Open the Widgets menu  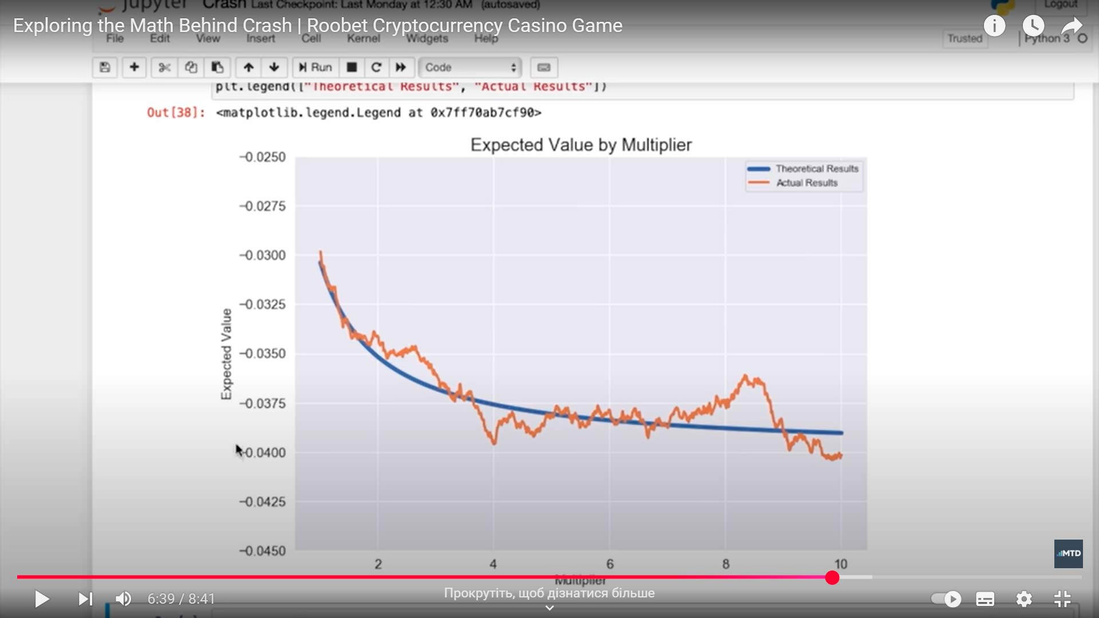pos(427,38)
